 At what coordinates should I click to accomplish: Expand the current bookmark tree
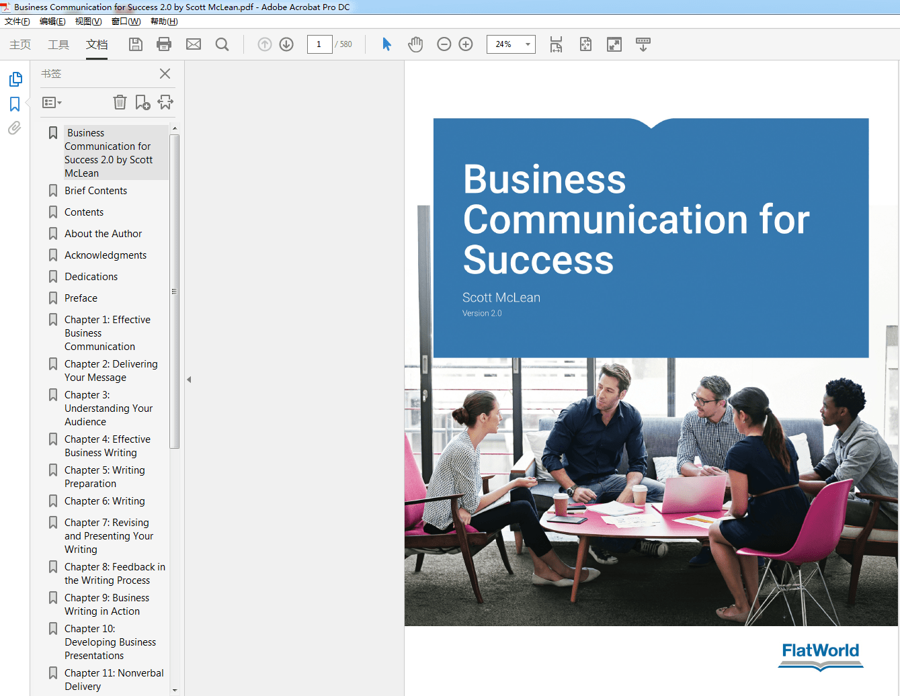point(165,102)
